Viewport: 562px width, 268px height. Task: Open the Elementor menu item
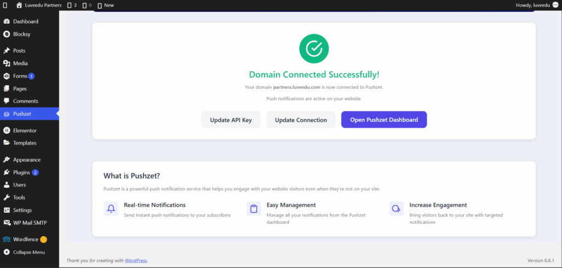click(30, 130)
